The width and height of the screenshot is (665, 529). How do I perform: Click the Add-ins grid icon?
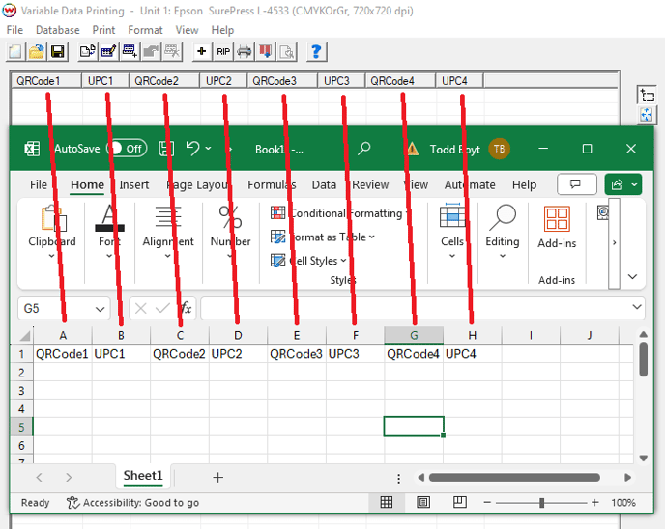[x=557, y=218]
